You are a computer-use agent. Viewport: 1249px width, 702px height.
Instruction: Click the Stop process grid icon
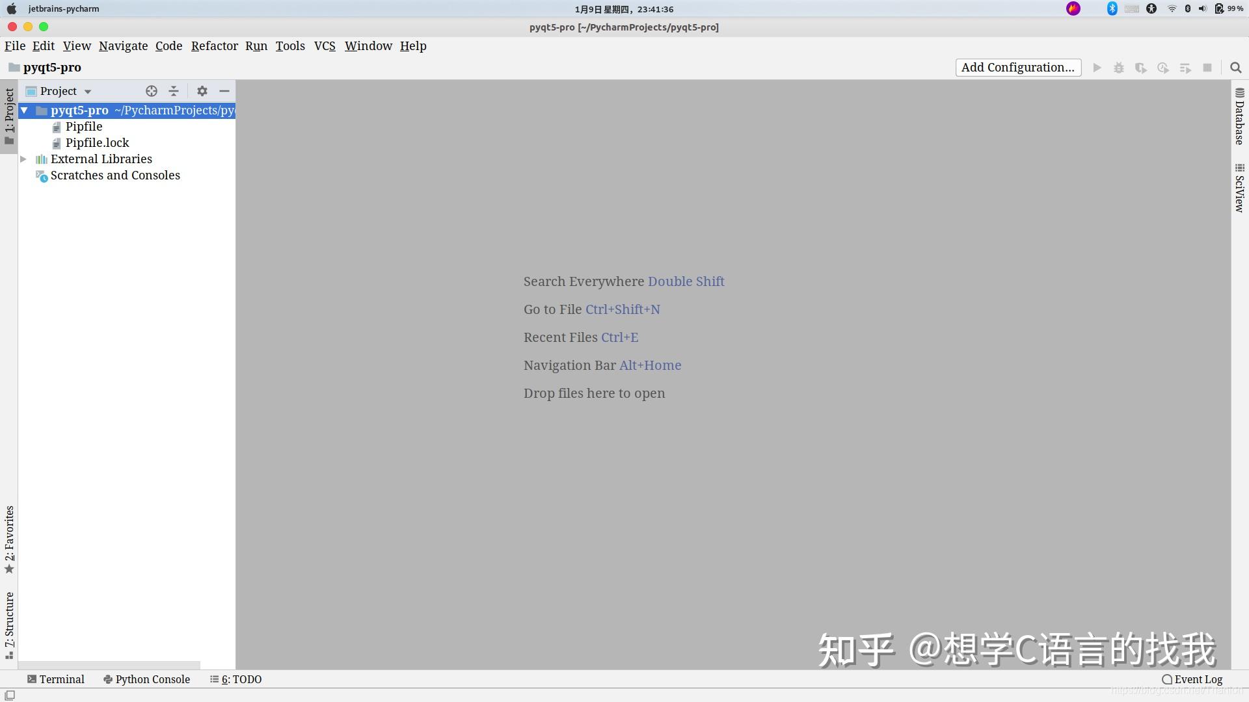click(x=1208, y=68)
